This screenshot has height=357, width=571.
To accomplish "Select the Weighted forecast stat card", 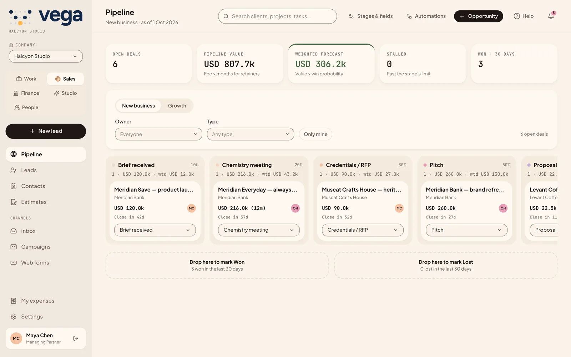I will tap(331, 64).
